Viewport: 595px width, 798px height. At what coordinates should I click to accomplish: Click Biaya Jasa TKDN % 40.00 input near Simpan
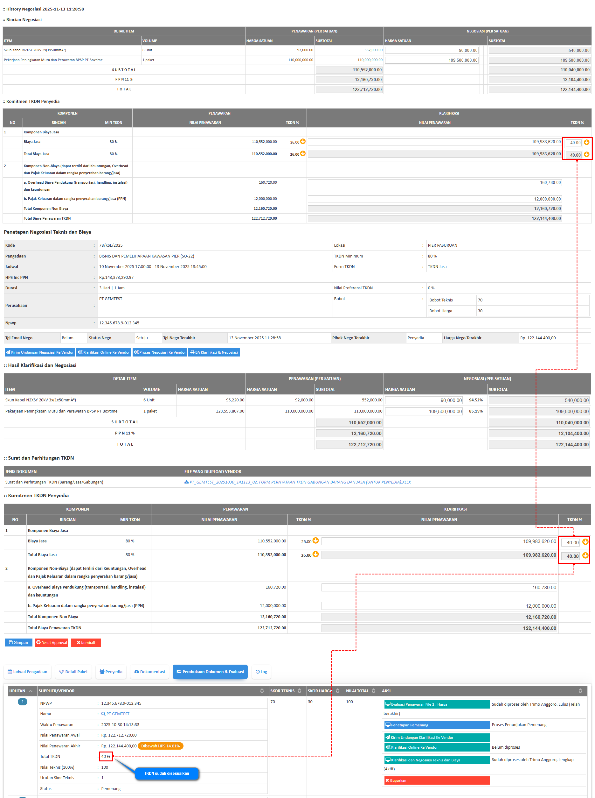point(571,542)
